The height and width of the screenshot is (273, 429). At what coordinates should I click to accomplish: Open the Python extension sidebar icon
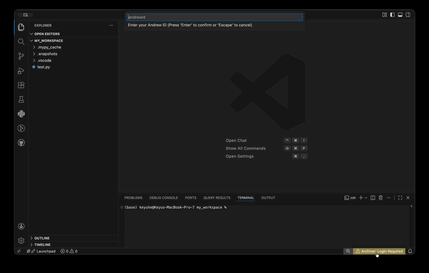21,114
